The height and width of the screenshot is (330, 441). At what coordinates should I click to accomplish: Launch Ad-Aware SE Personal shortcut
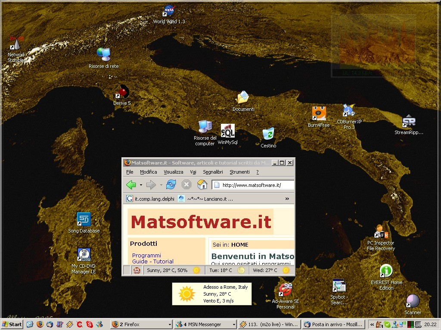pyautogui.click(x=285, y=296)
